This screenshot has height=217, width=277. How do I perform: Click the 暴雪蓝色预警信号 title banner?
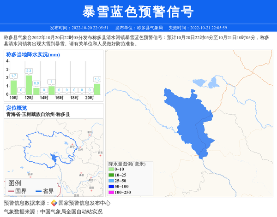[138, 12]
